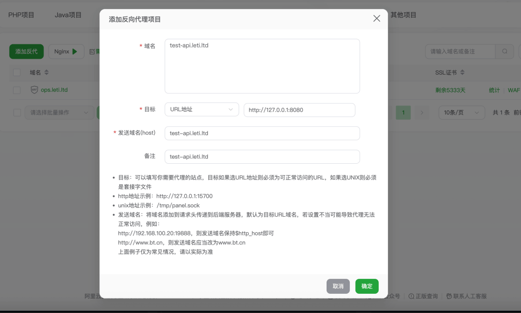Switch to the Java项目 tab

68,15
